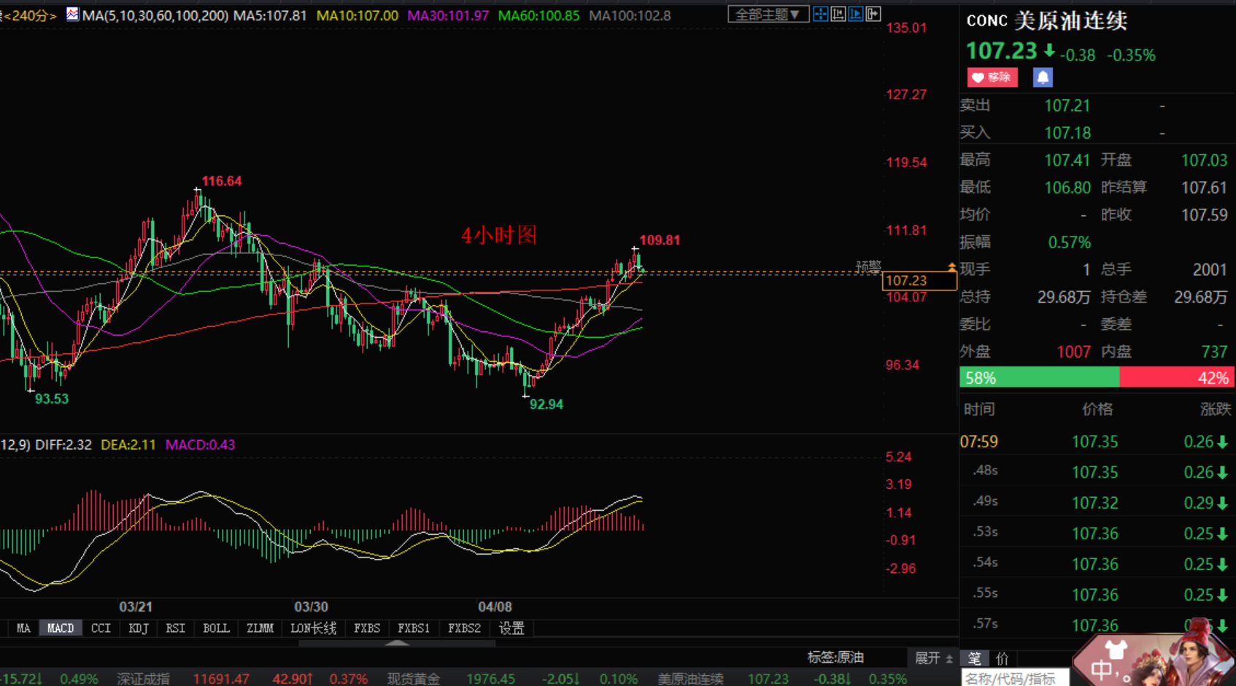Click the crosshair cursor icon in chart toolbar
This screenshot has height=686, width=1236.
821,14
